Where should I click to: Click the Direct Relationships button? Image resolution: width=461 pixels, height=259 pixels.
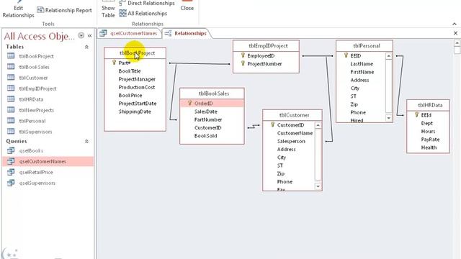(147, 3)
